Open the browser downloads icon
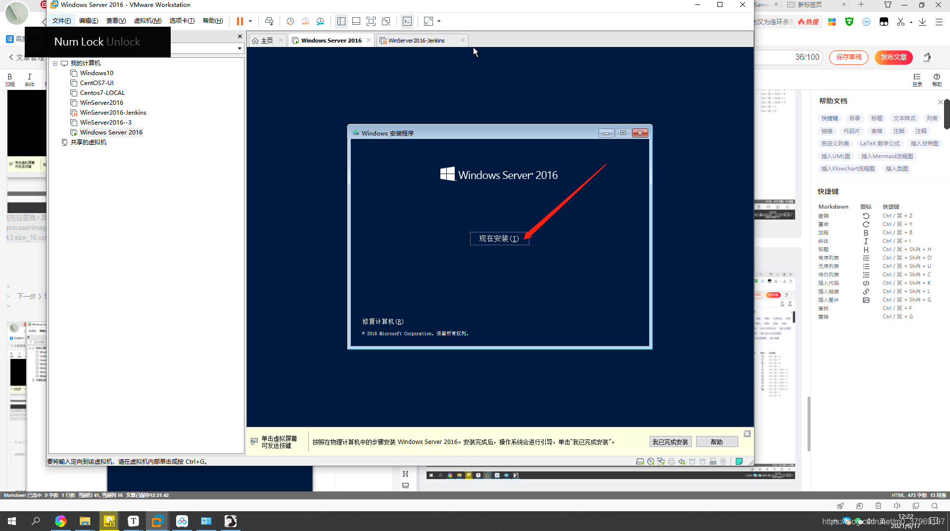 tap(922, 22)
